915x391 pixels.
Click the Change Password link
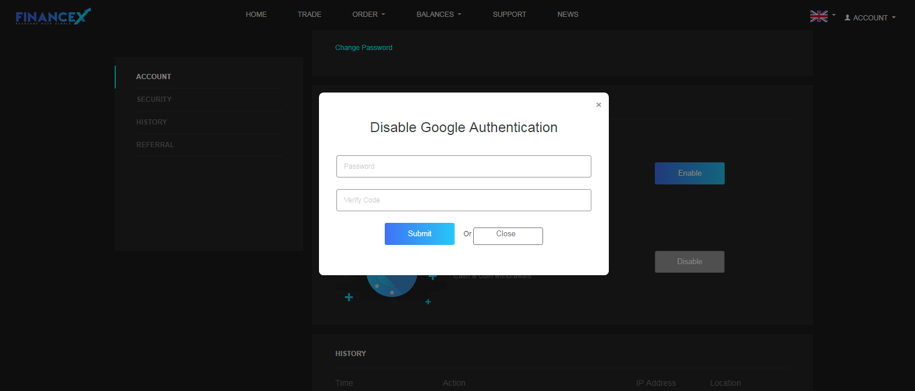[x=364, y=48]
